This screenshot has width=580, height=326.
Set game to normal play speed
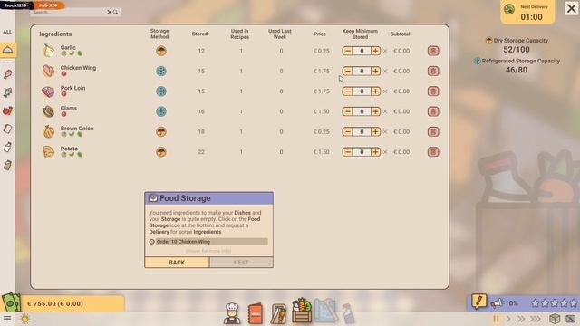click(x=508, y=319)
